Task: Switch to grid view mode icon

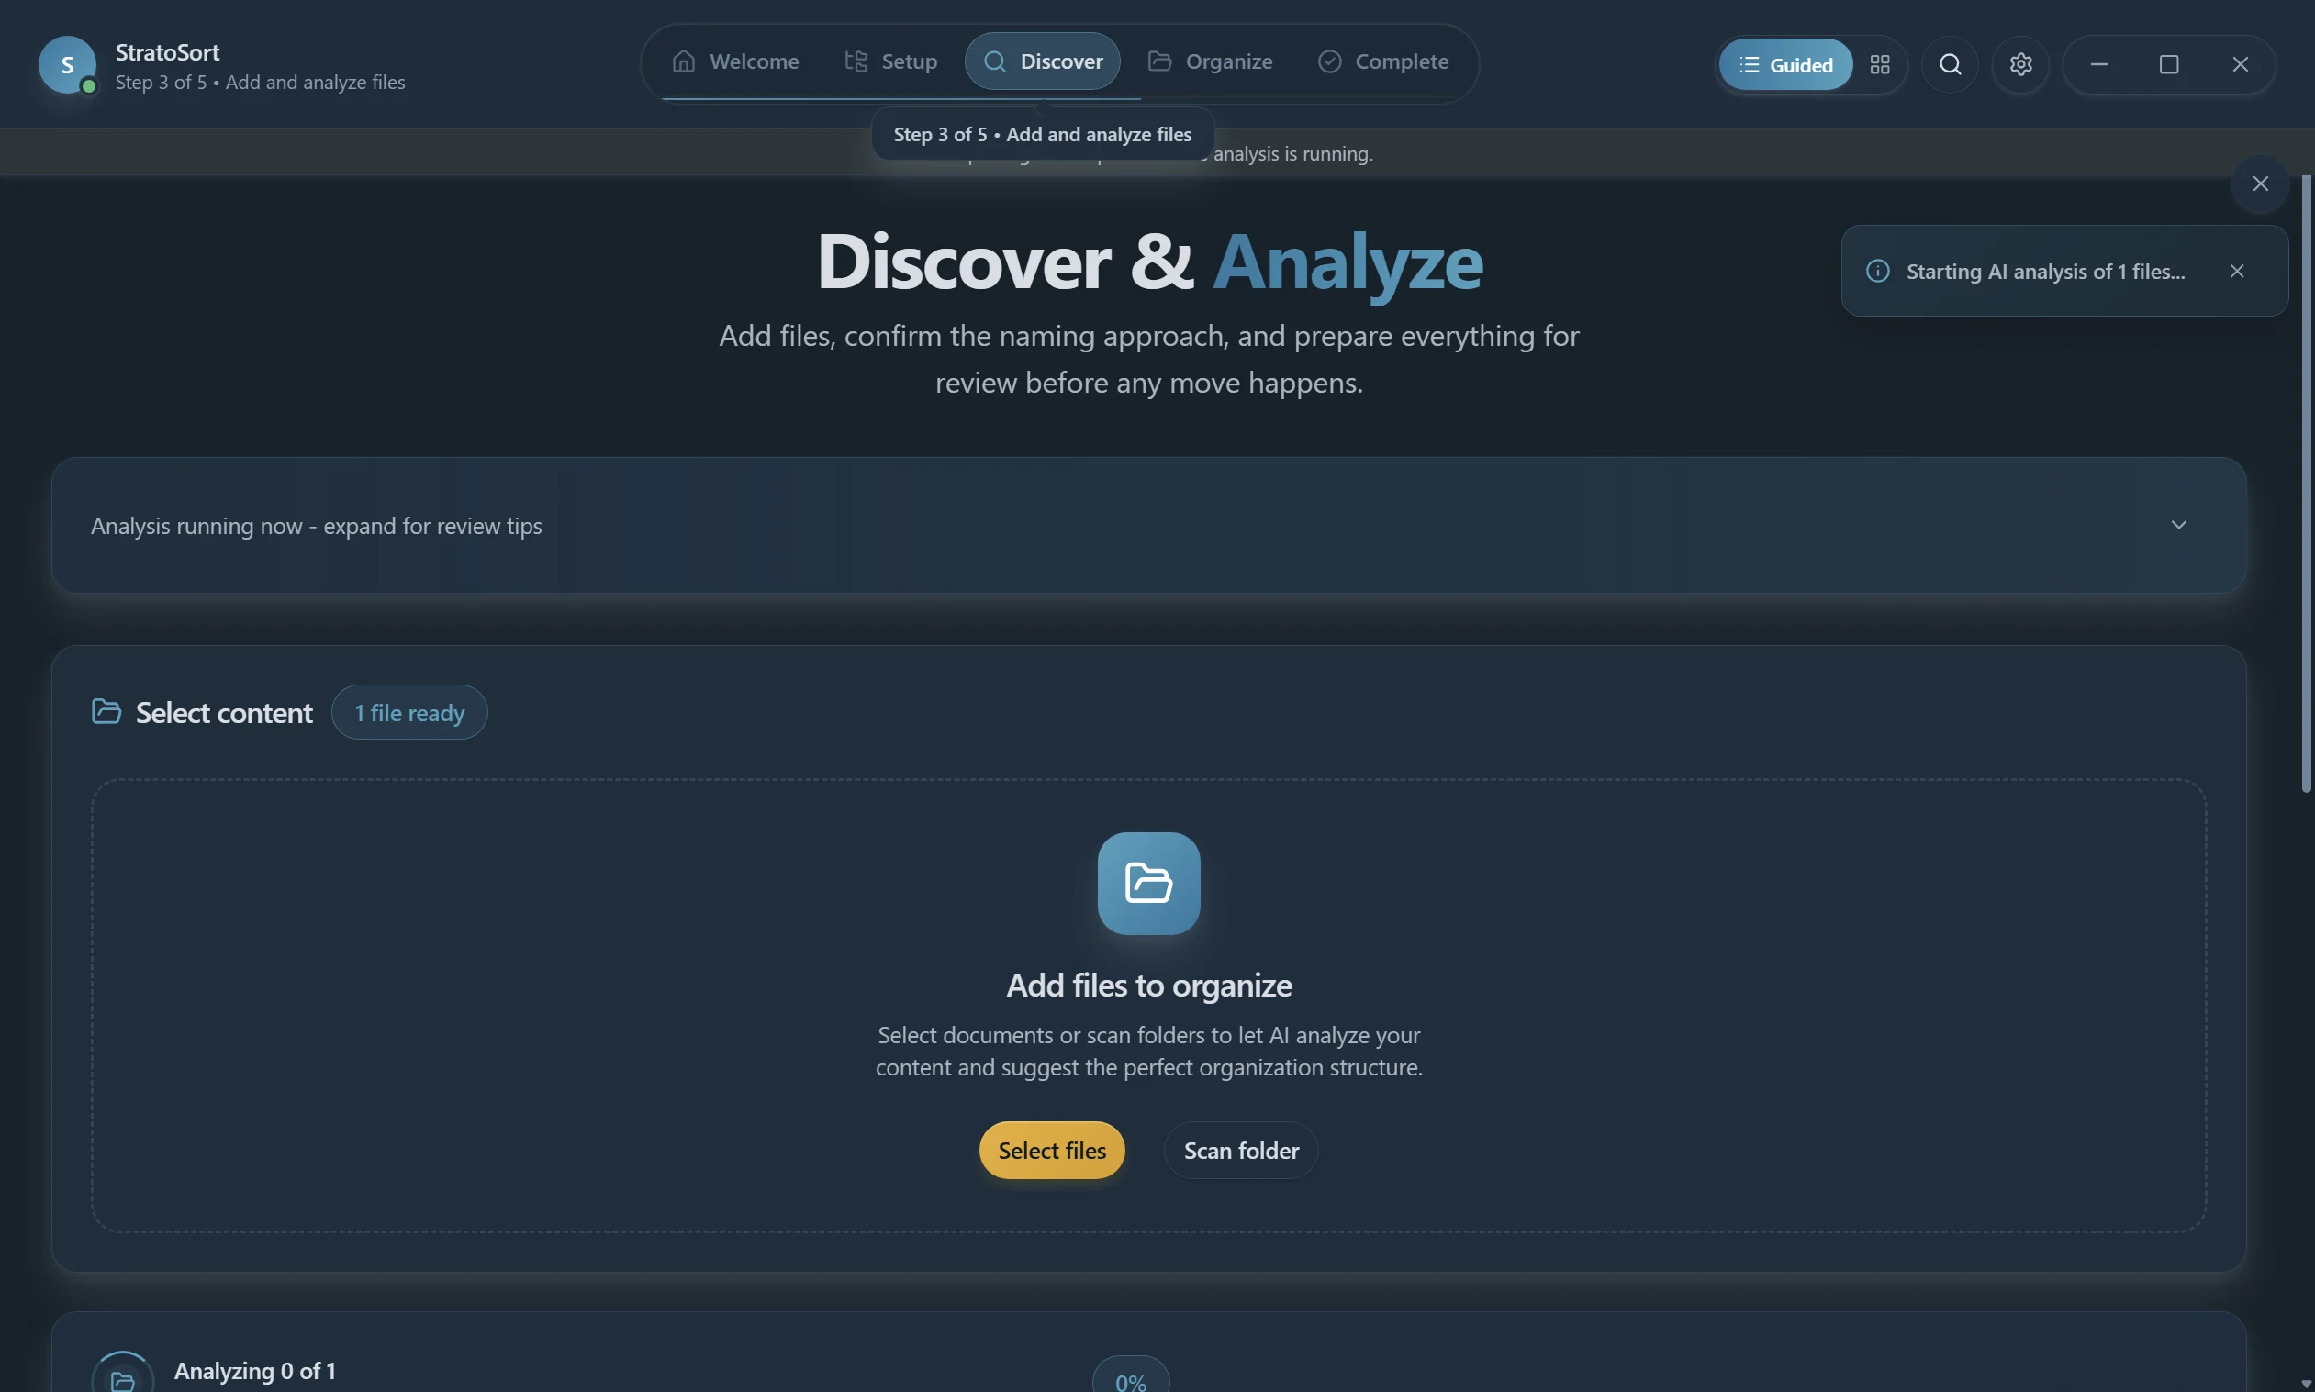Action: point(1880,65)
